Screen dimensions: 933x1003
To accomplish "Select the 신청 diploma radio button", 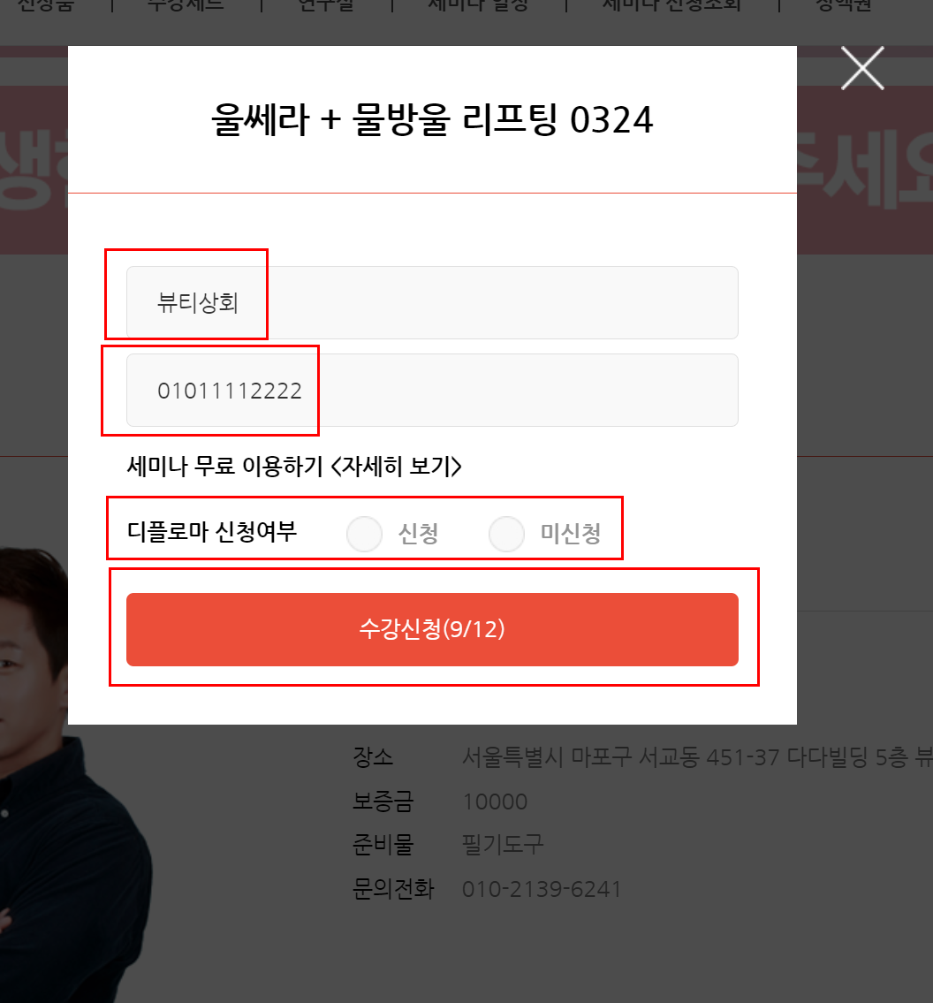I will (x=365, y=534).
